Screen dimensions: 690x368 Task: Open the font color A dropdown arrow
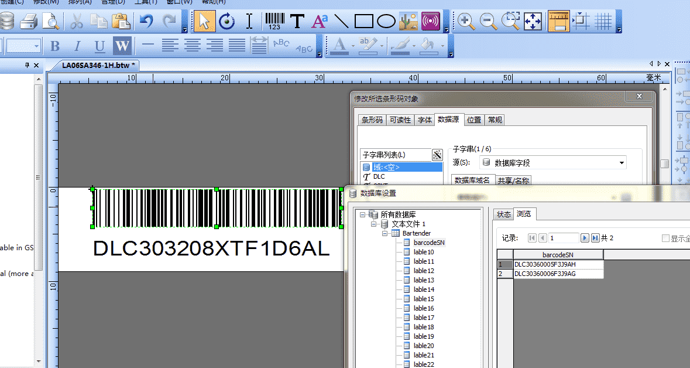[353, 46]
